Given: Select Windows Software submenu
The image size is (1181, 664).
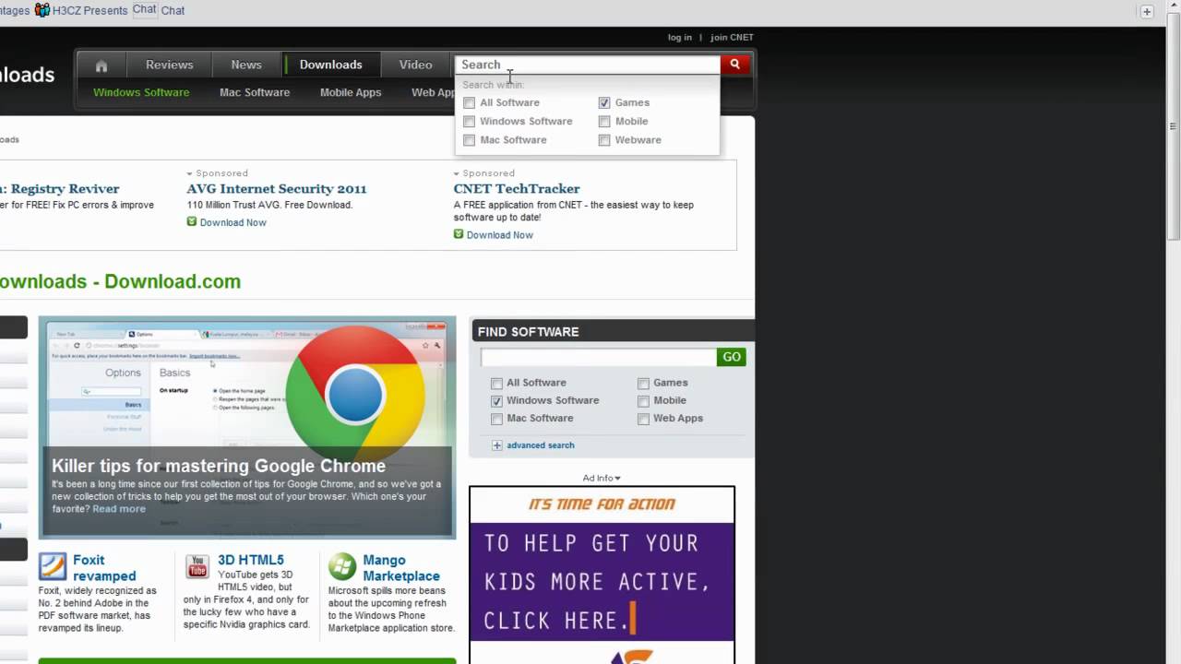Looking at the screenshot, I should 141,92.
